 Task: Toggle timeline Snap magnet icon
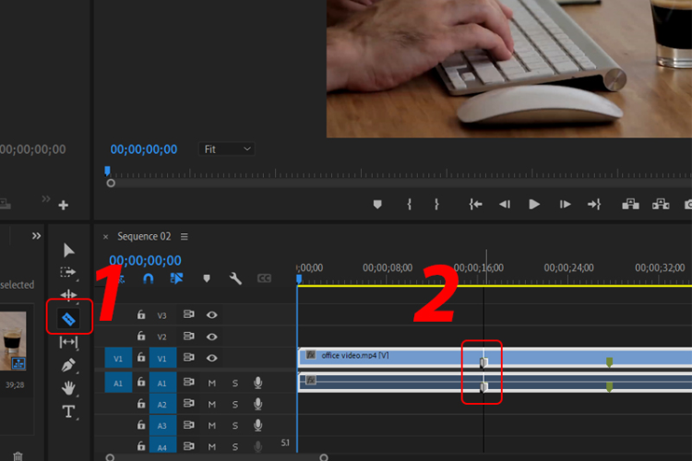tap(149, 278)
